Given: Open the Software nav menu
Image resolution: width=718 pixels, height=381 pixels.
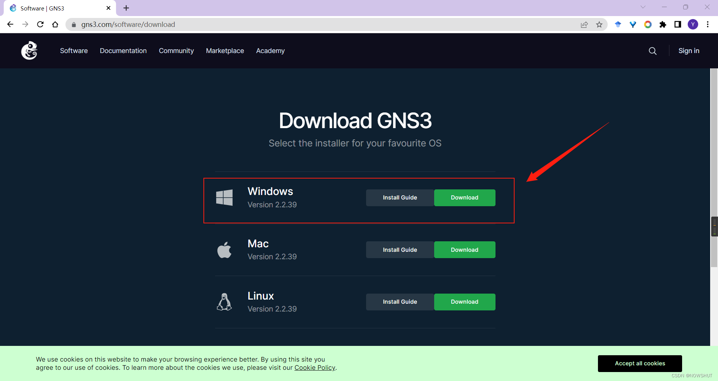Looking at the screenshot, I should click(x=74, y=51).
